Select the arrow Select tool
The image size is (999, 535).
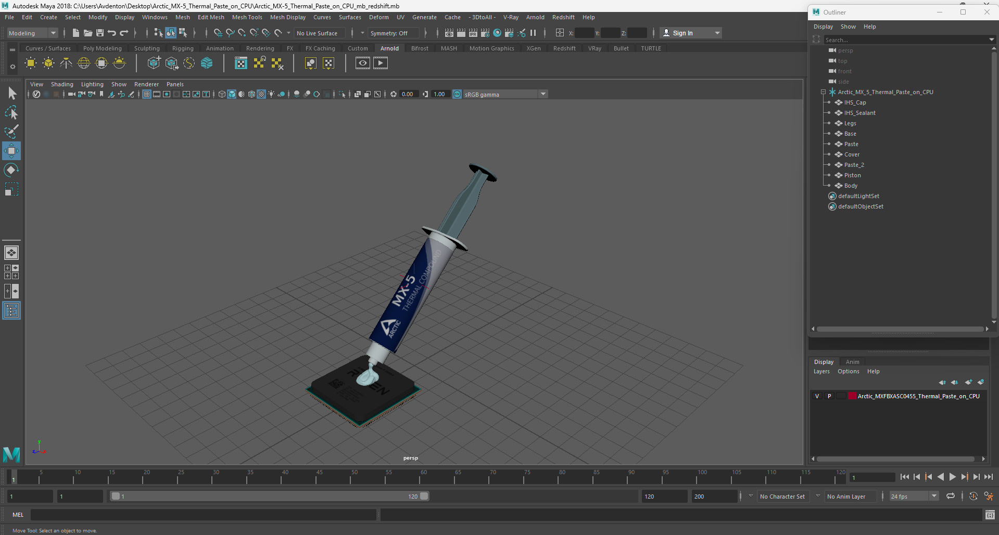point(11,94)
